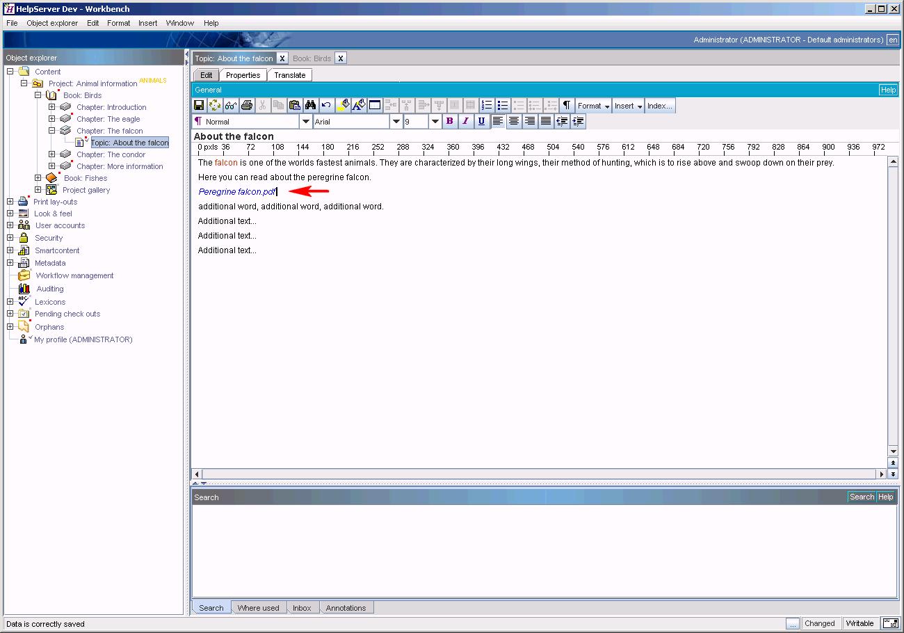Toggle underline formatting
Viewport: 904px width, 633px height.
(x=481, y=121)
